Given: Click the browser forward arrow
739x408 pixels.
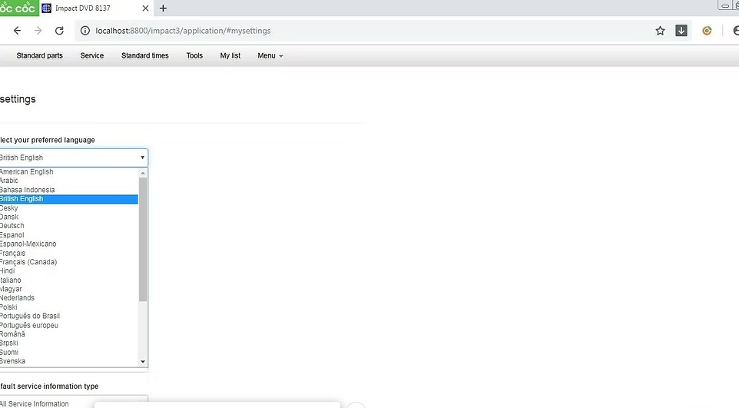Looking at the screenshot, I should [x=38, y=31].
